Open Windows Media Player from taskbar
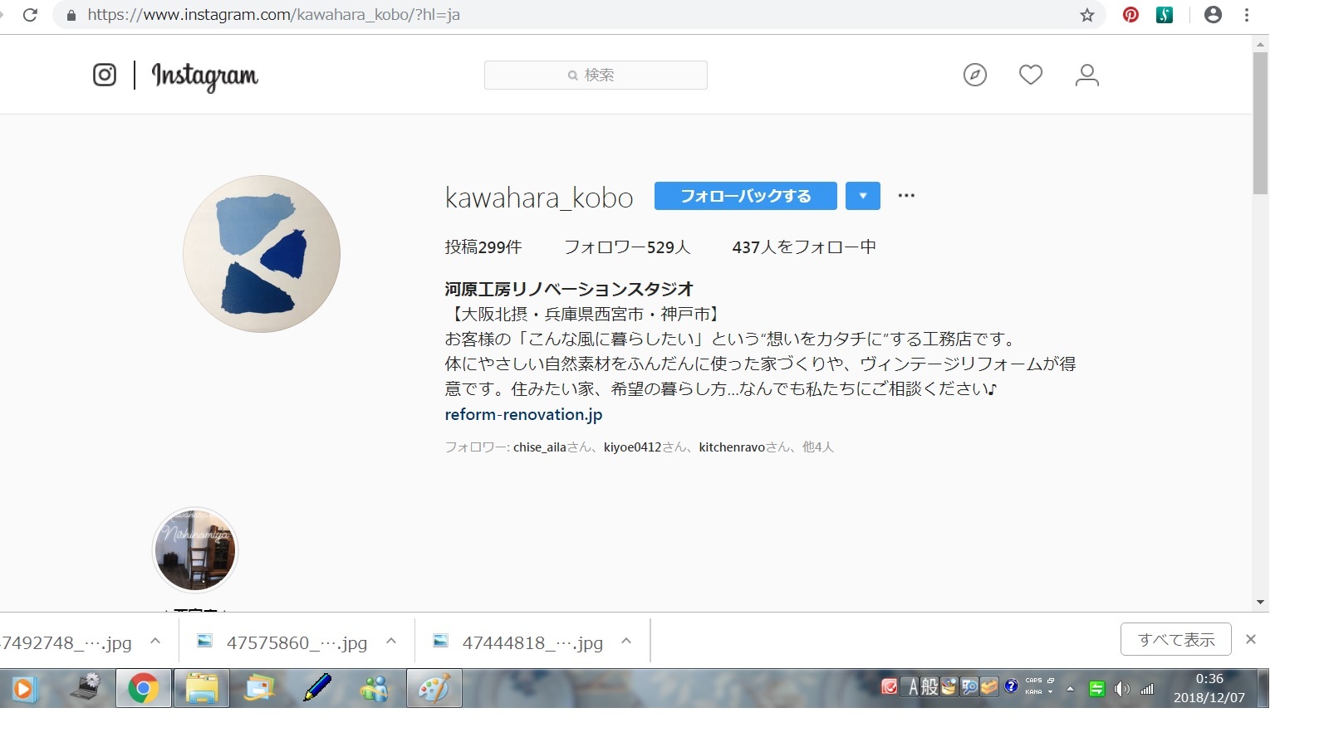 tap(24, 689)
